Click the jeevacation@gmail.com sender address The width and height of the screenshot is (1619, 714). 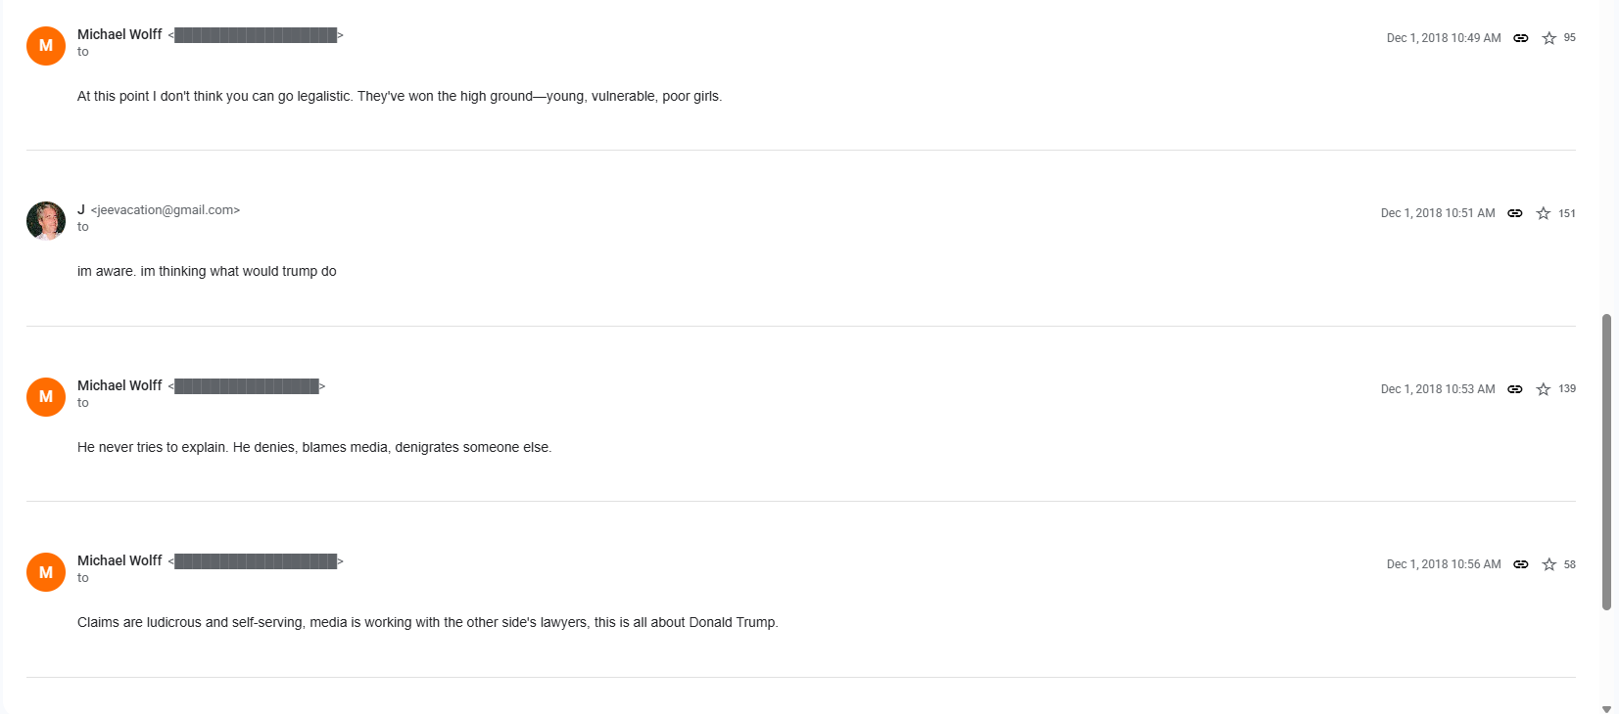tap(166, 210)
